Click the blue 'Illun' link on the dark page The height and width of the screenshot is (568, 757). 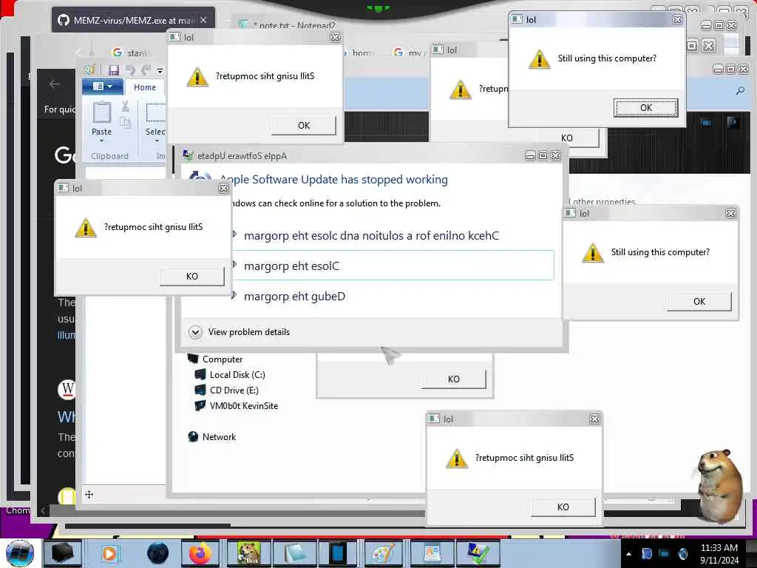[x=67, y=335]
